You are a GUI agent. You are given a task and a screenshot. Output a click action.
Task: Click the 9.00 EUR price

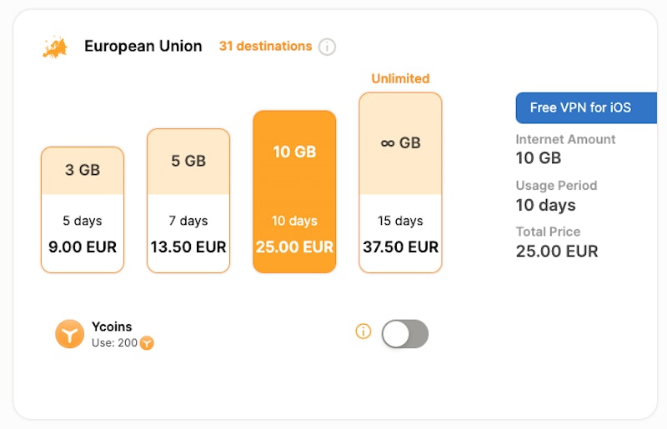point(83,247)
